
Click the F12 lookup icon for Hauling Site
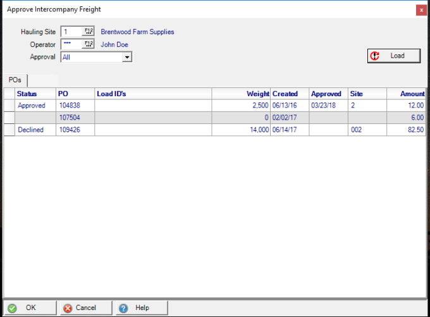(88, 32)
